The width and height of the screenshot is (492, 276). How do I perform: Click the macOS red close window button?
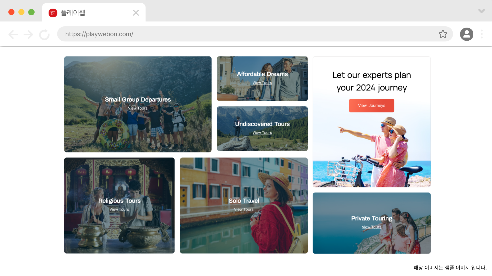tap(11, 12)
